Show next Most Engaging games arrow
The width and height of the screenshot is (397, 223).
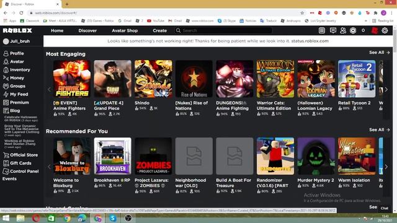point(386,89)
